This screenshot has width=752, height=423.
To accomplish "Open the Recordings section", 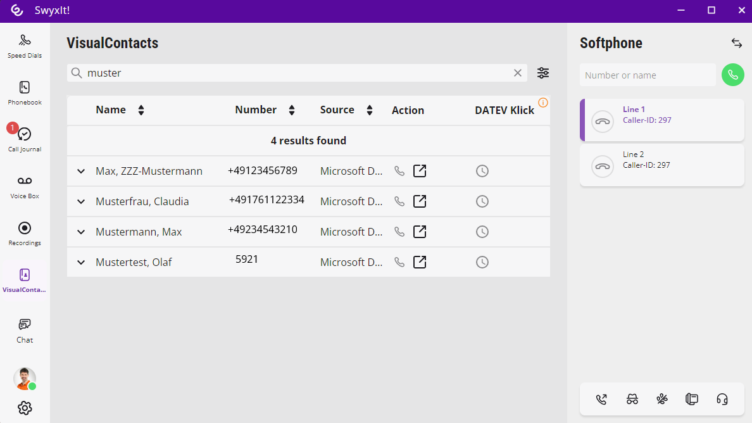I will click(x=25, y=234).
